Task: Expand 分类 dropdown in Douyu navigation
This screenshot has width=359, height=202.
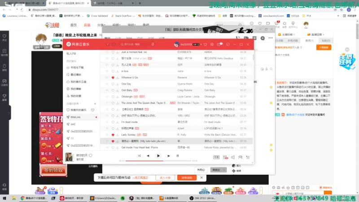Action: (x=101, y=25)
